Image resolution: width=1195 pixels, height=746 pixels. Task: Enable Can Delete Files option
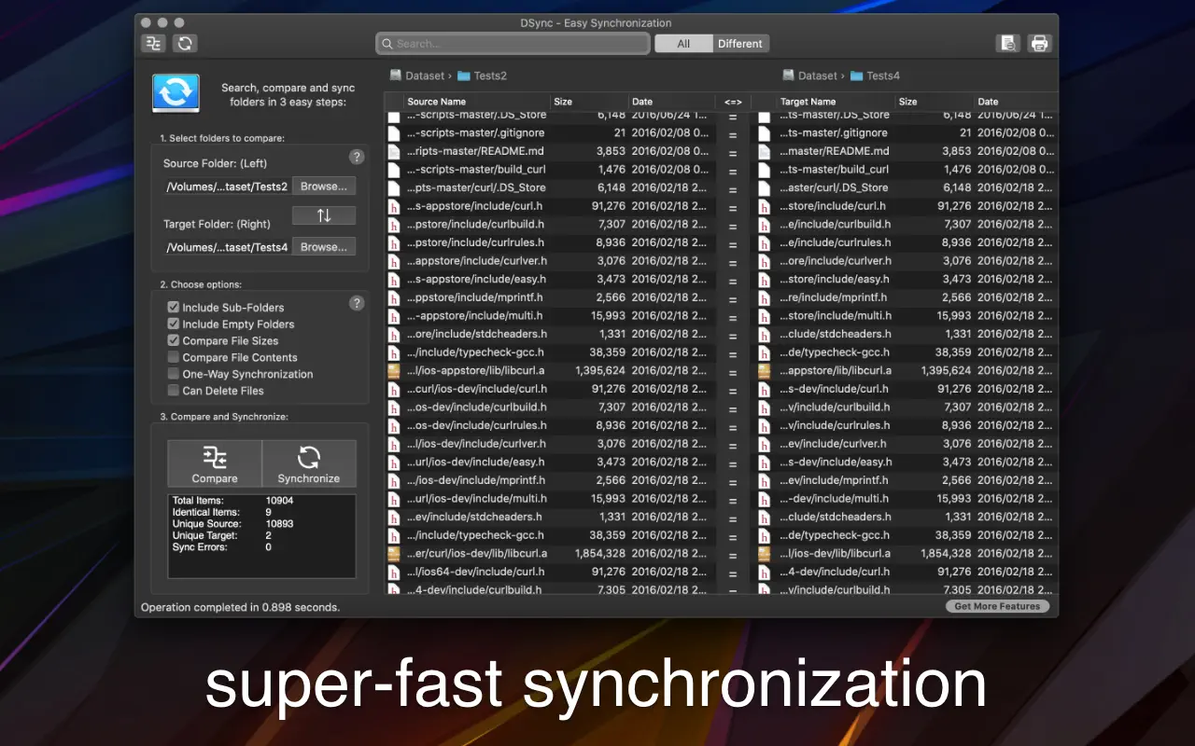(x=174, y=391)
